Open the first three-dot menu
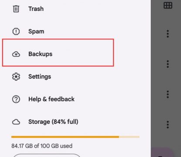 168,34
